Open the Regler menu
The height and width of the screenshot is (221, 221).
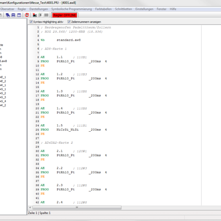pos(22,9)
